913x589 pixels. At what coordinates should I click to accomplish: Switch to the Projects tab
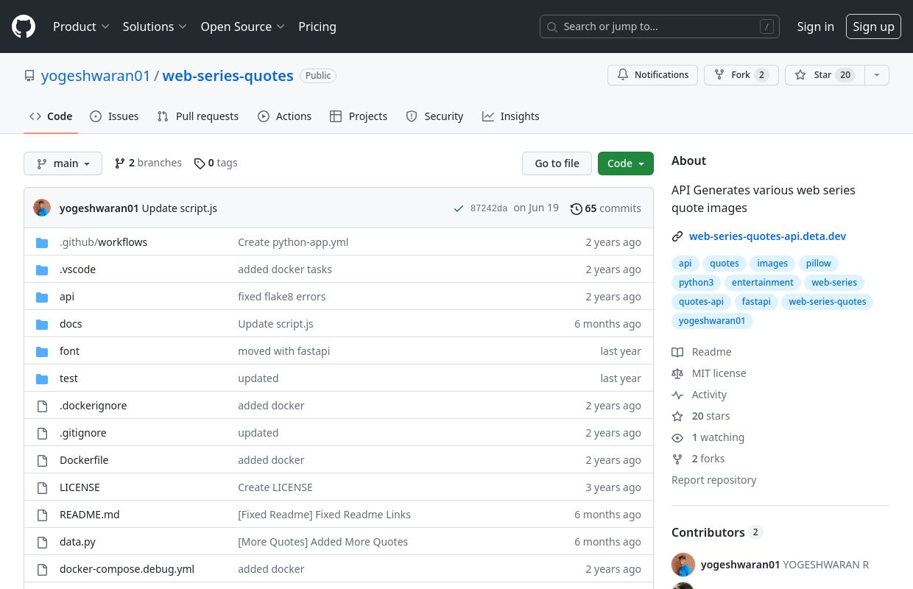359,116
